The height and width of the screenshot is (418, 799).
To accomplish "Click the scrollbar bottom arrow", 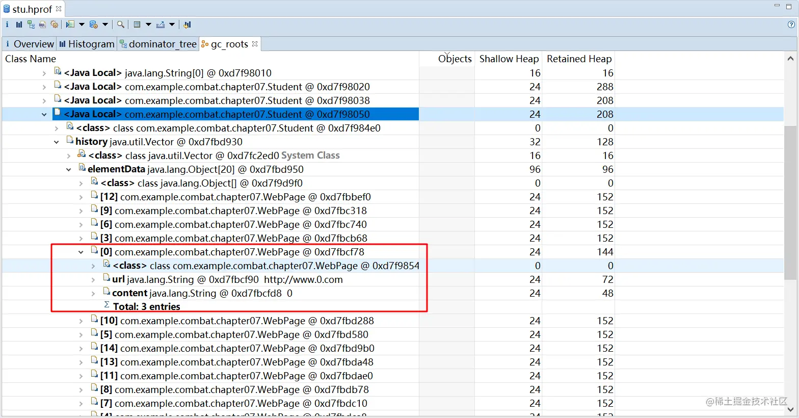I will pyautogui.click(x=790, y=409).
